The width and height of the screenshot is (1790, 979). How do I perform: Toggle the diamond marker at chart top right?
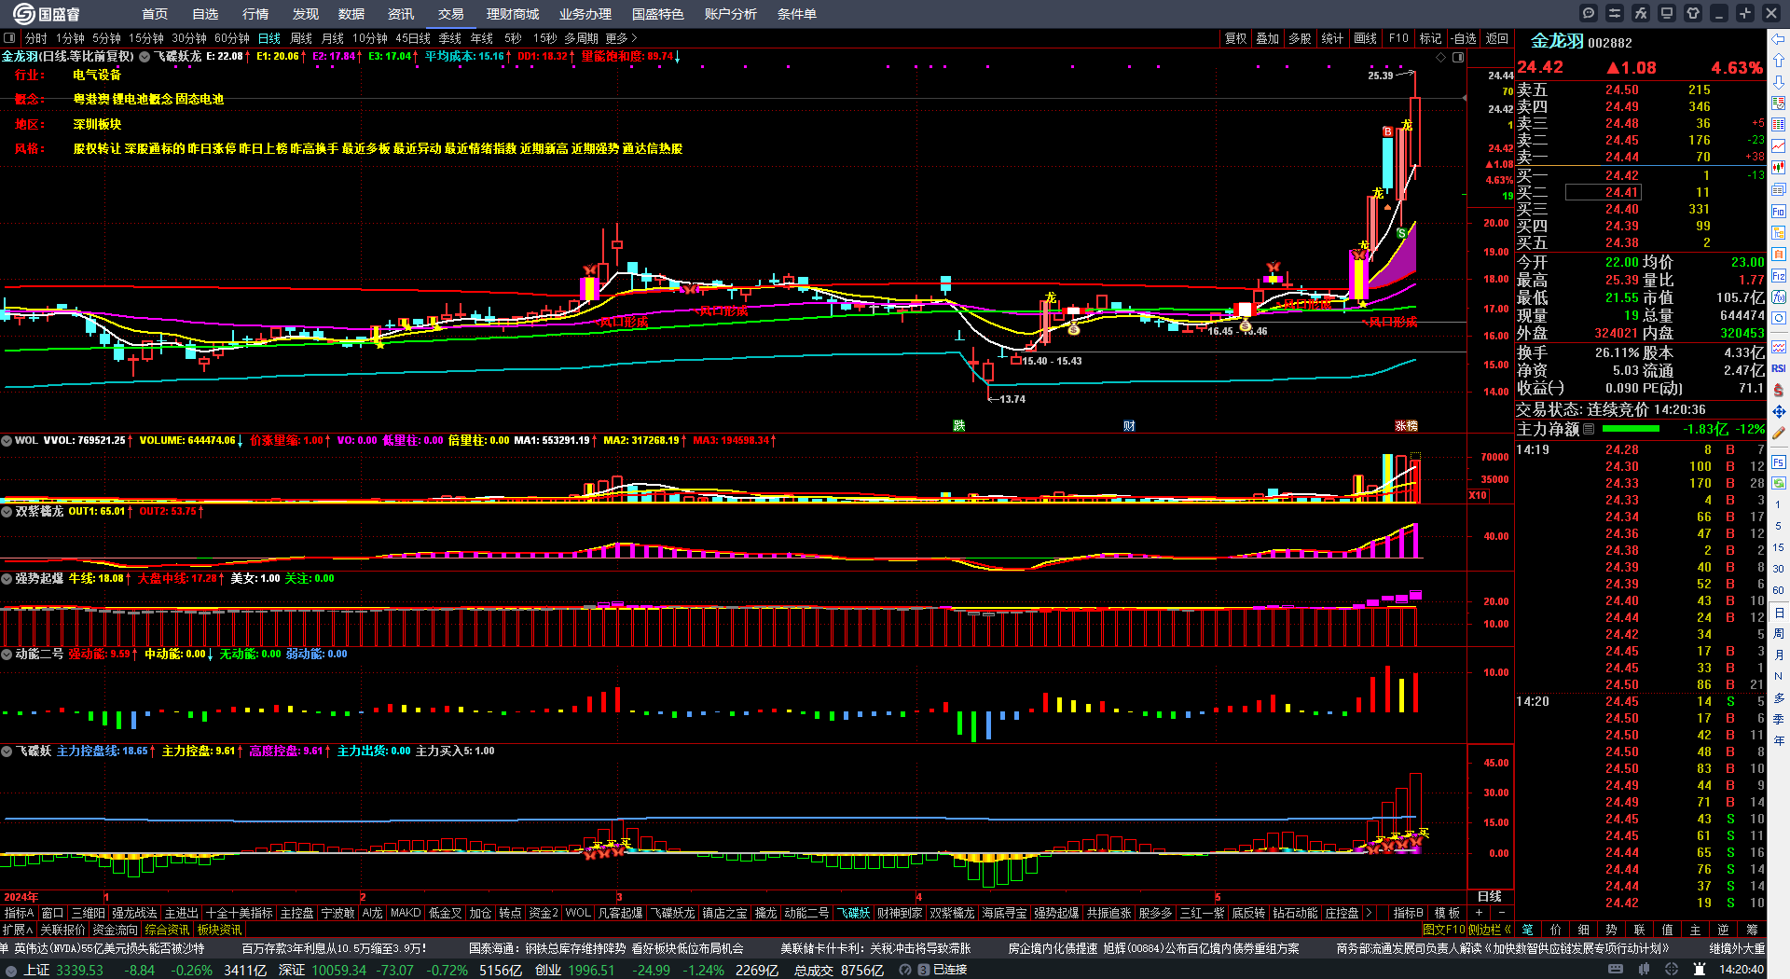tap(1440, 58)
